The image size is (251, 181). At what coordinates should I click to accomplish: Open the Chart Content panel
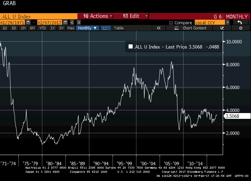click(194, 28)
